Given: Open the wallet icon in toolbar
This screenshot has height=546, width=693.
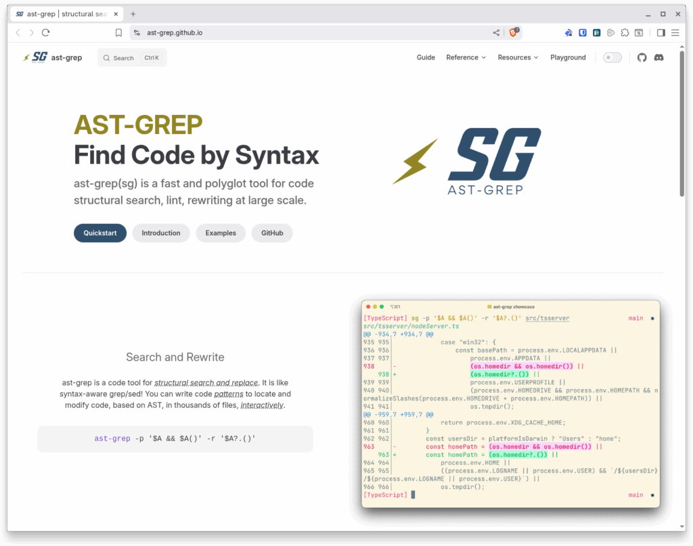Looking at the screenshot, I should pyautogui.click(x=639, y=32).
